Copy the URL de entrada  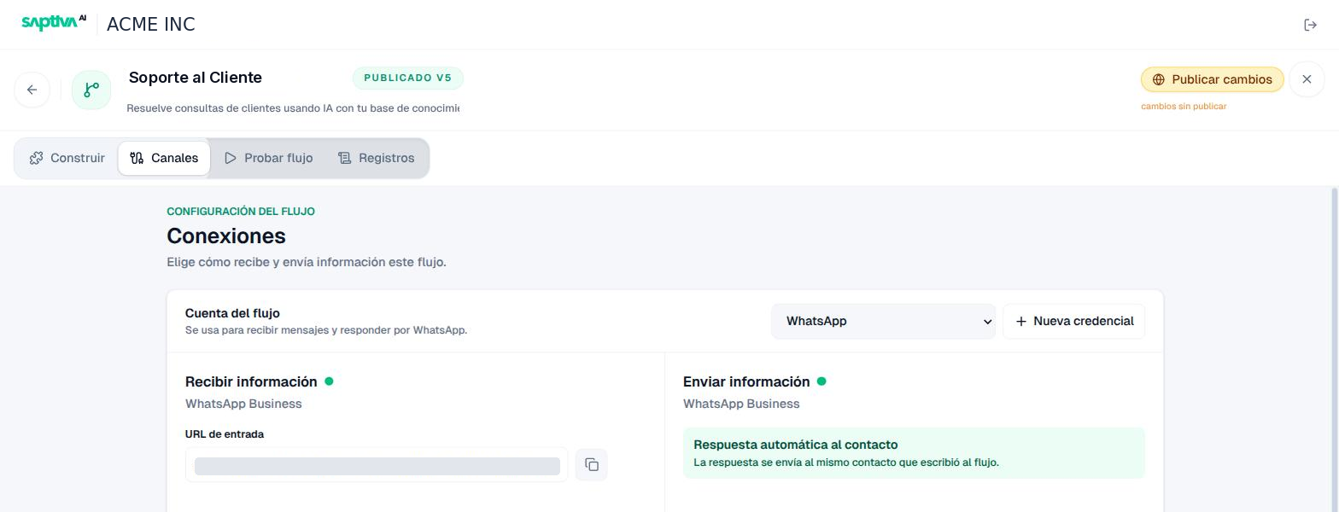click(592, 464)
